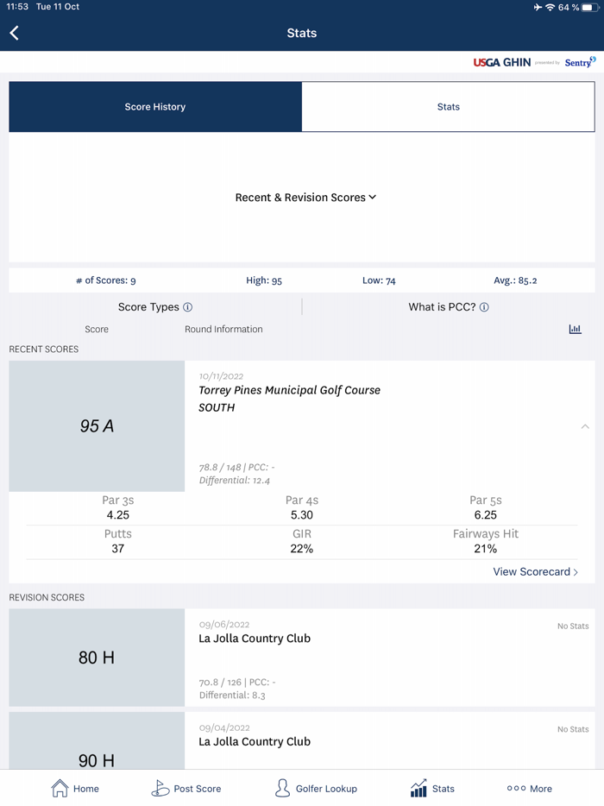Image resolution: width=604 pixels, height=806 pixels.
Task: Tap the USGA GHIN logo
Action: [501, 62]
